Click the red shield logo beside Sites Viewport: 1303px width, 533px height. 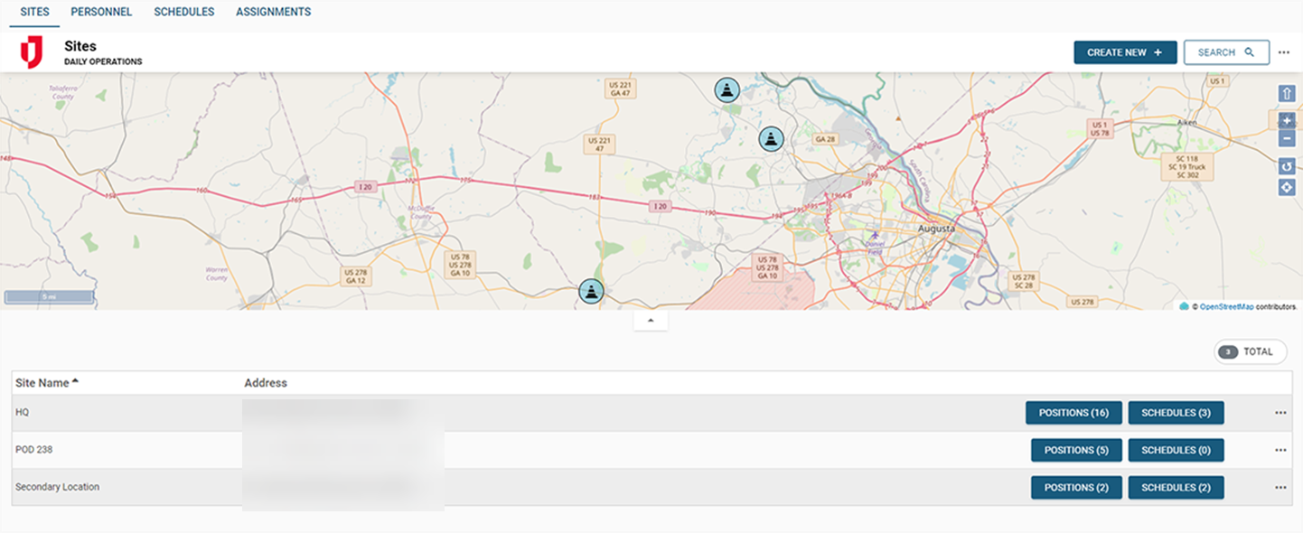[x=32, y=52]
